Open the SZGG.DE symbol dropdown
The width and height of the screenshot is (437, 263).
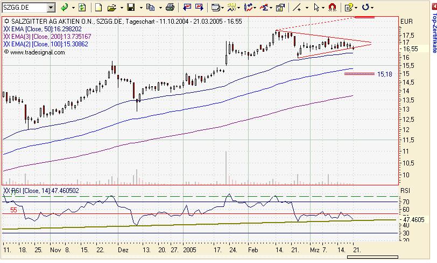51,8
